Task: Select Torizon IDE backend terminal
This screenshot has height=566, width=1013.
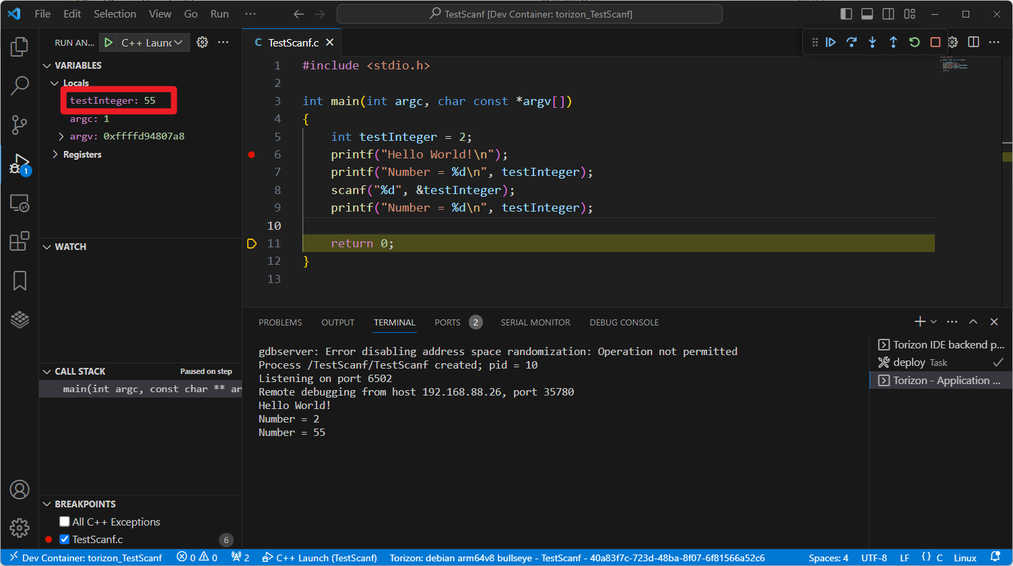Action: pos(941,344)
